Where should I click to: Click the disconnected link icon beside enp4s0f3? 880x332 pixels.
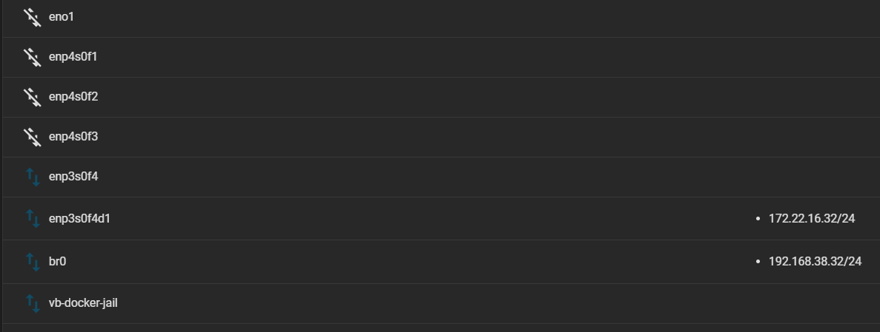(x=33, y=137)
